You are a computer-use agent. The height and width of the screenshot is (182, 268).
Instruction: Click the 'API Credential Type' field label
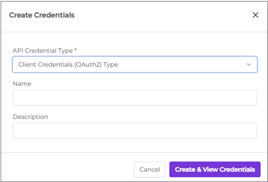tap(43, 50)
